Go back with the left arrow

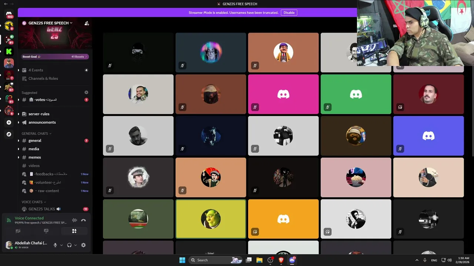pyautogui.click(x=6, y=4)
